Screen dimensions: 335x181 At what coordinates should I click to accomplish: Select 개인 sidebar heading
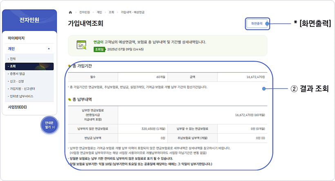tap(11, 49)
